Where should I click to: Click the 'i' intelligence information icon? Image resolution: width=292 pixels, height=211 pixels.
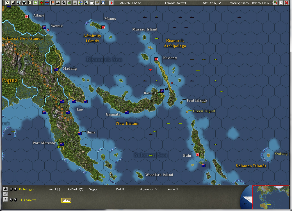click(x=30, y=3)
